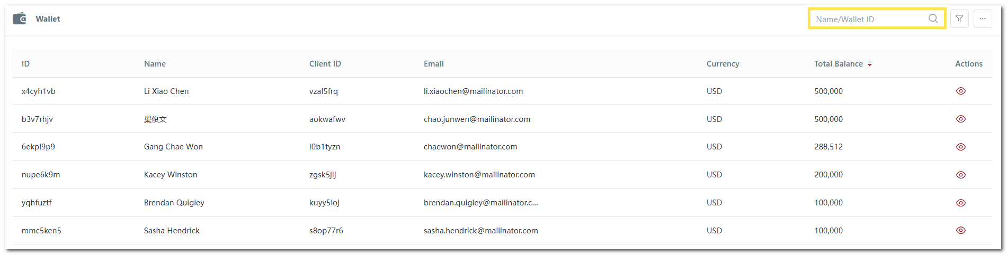Click the Name column header

(155, 64)
